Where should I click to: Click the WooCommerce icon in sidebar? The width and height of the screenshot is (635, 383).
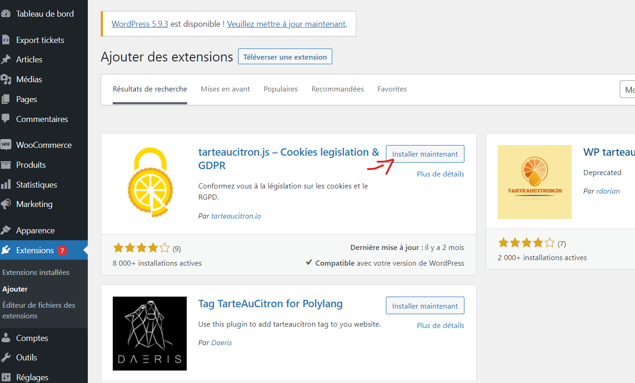[6, 145]
